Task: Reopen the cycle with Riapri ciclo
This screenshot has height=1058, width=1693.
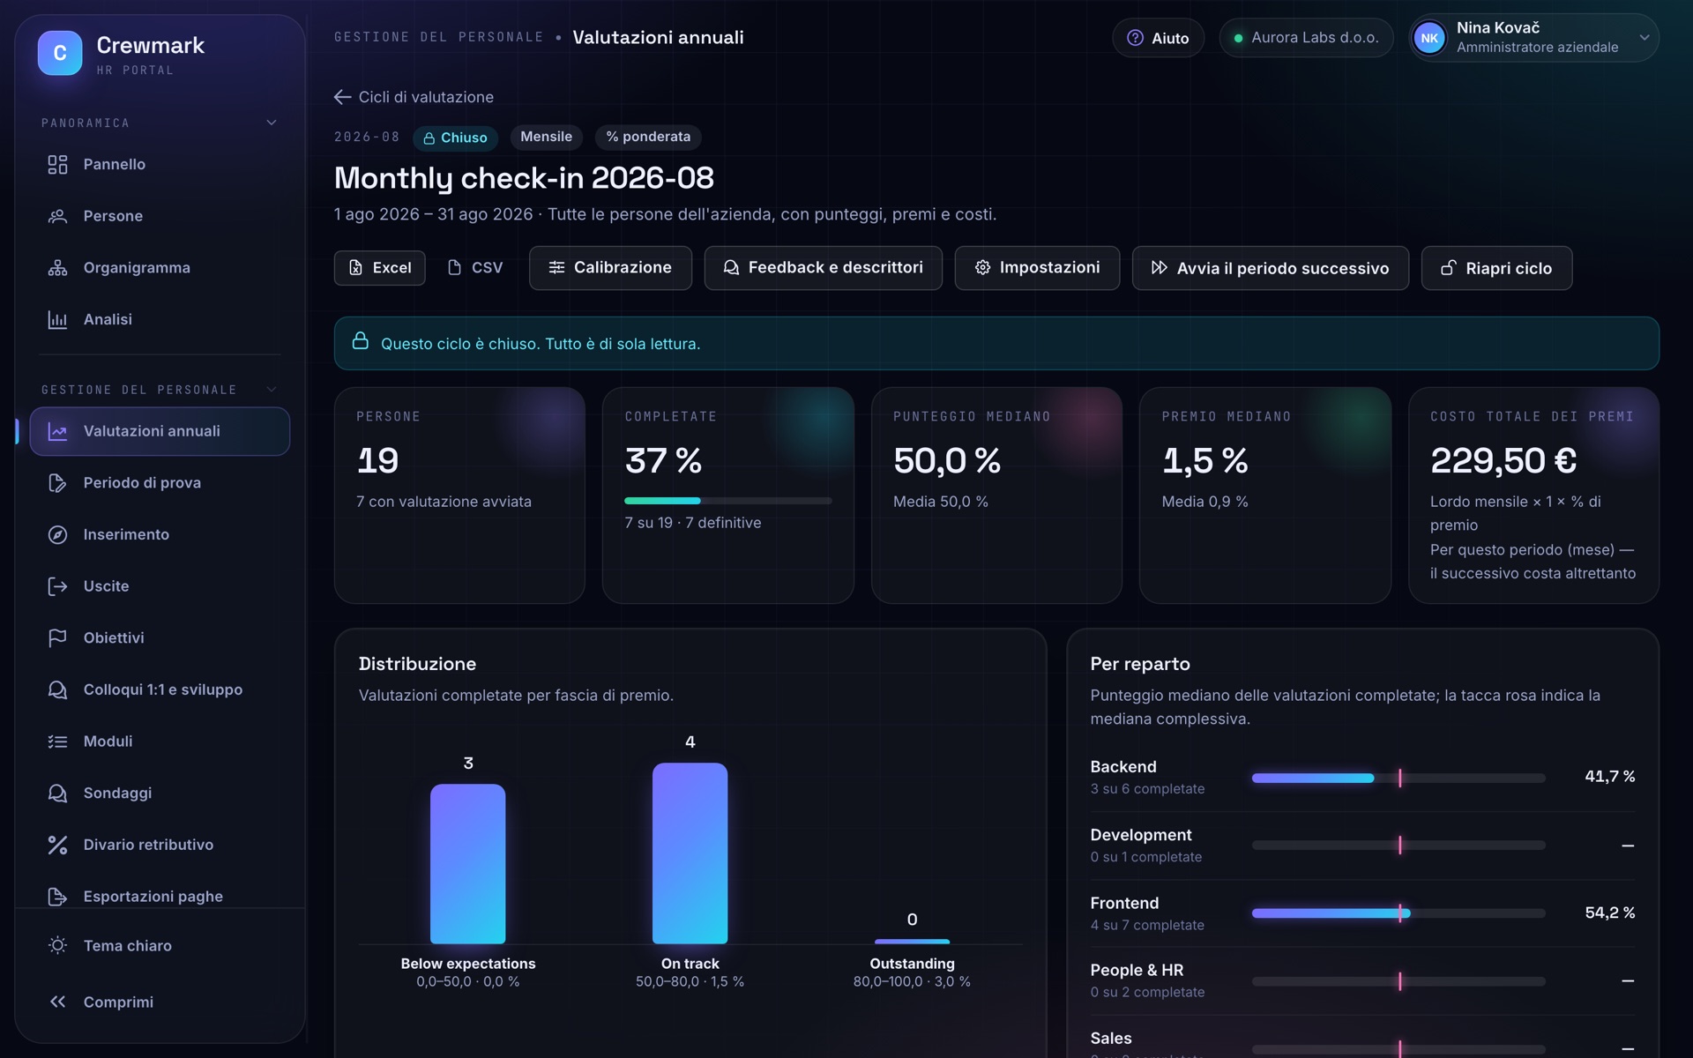Action: point(1496,268)
